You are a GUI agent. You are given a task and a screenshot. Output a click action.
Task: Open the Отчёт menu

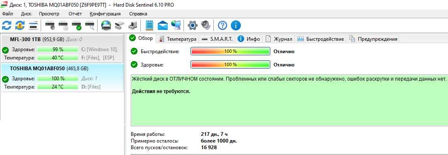coord(75,14)
